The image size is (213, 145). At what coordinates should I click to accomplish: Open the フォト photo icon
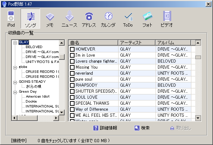(148, 16)
